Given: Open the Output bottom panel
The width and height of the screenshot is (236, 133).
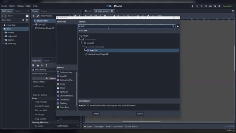Looking at the screenshot, I should click(x=88, y=126).
